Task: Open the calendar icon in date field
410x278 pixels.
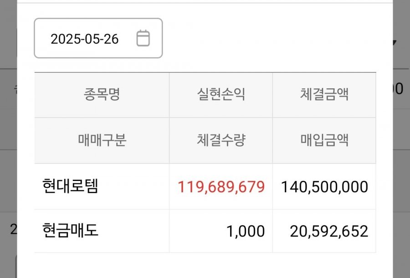Action: [143, 38]
